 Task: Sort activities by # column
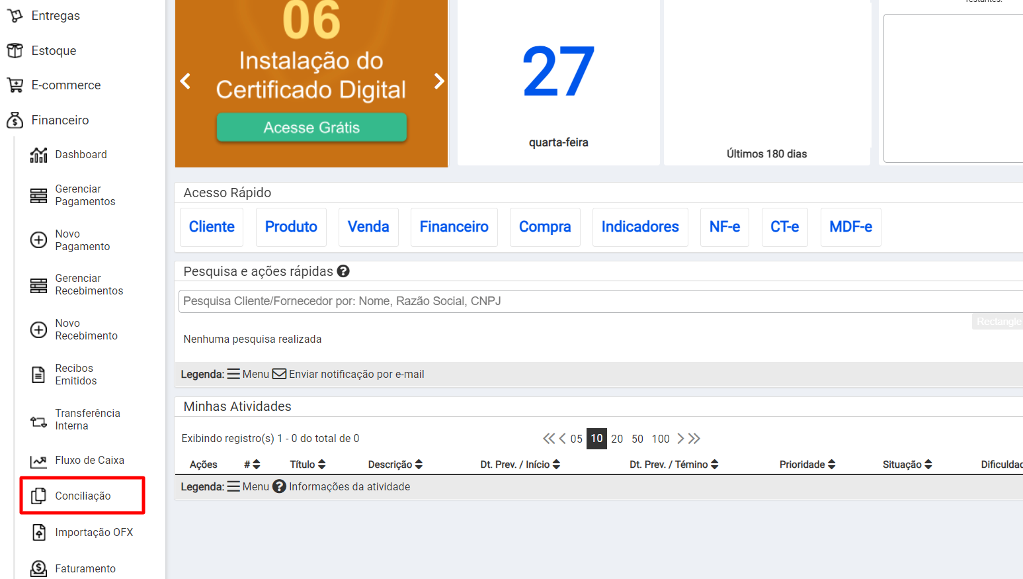(257, 465)
